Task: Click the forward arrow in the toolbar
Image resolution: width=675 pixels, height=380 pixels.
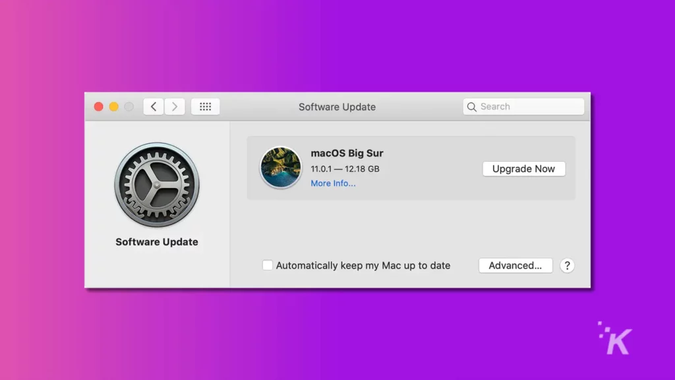Action: 174,106
